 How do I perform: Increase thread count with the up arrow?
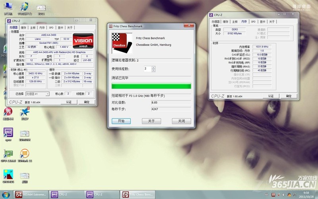click(153, 67)
